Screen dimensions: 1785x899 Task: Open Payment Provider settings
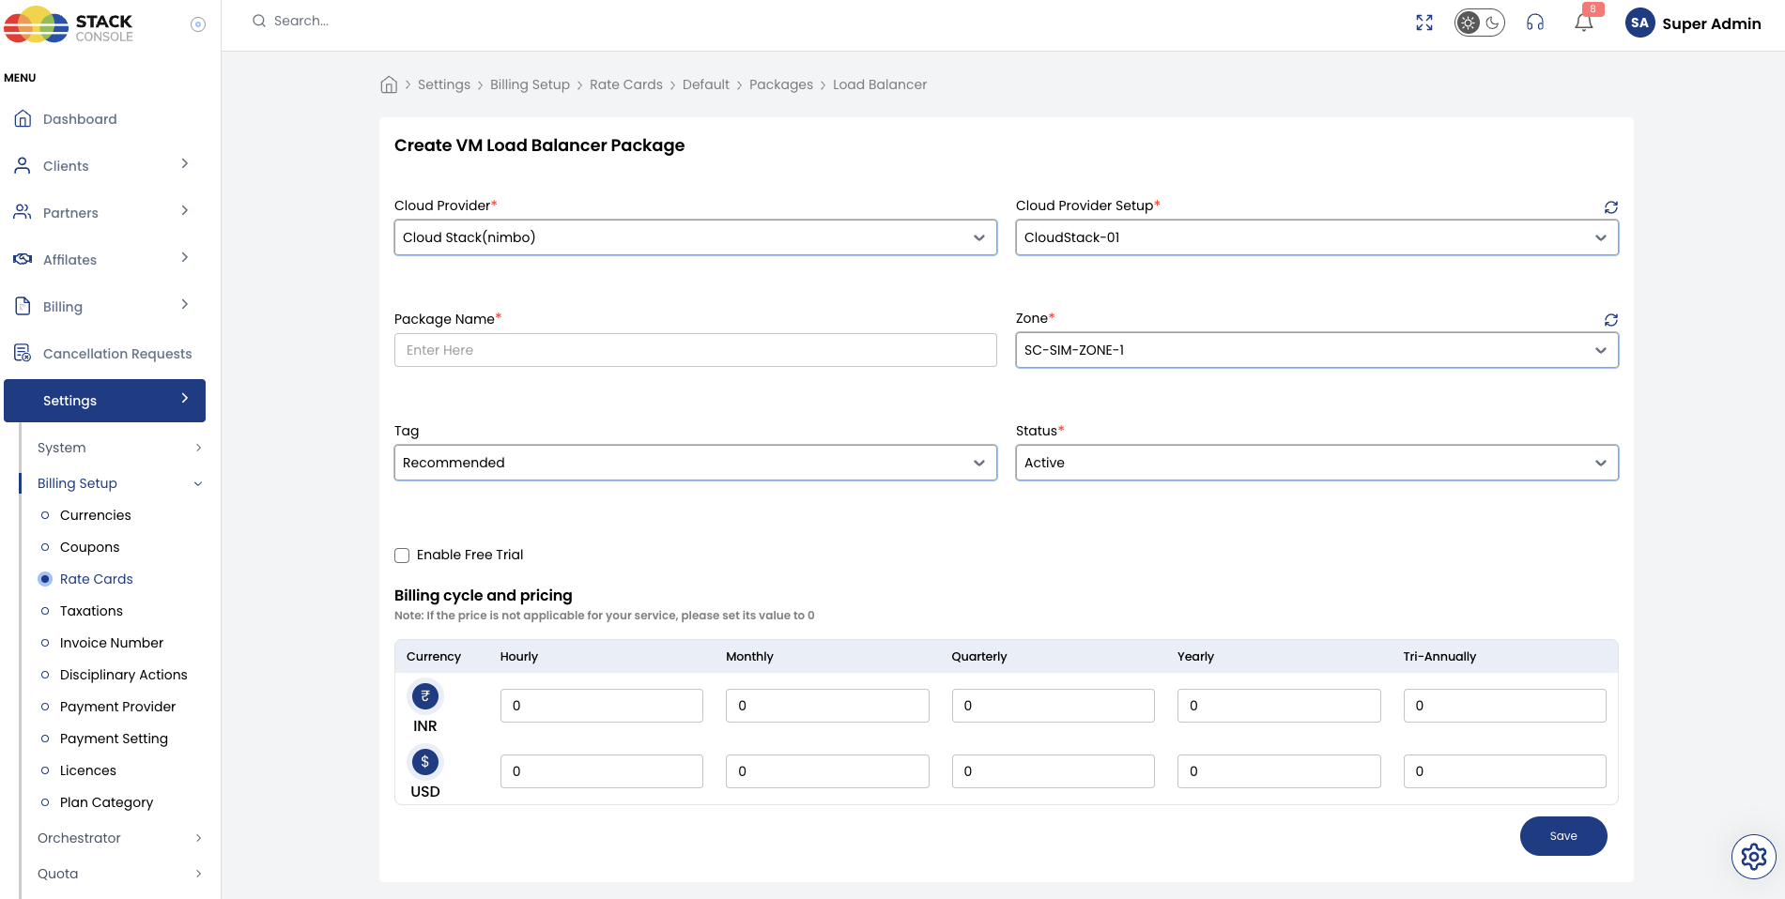(x=117, y=707)
